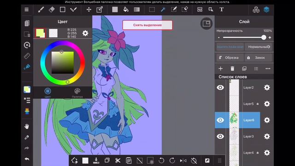Pick shade in saturation square

[x=63, y=63]
